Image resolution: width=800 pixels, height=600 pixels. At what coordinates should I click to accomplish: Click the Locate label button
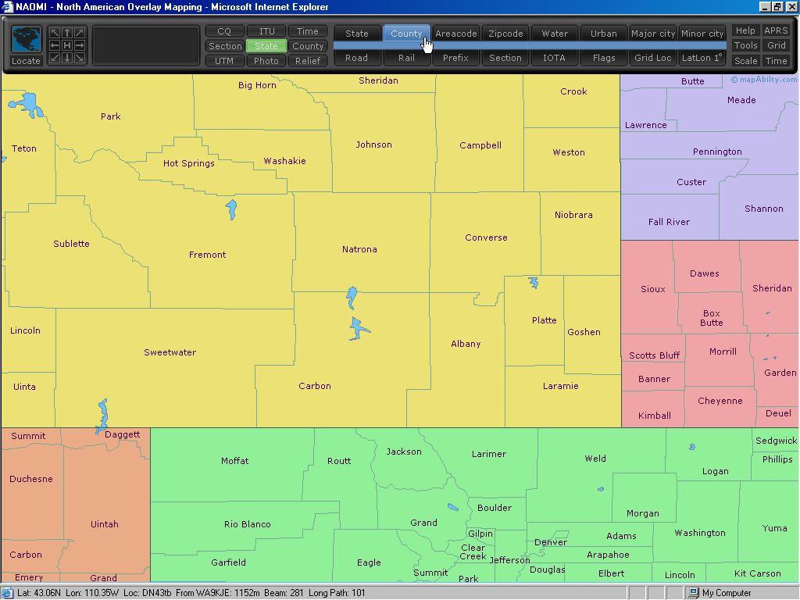[26, 61]
